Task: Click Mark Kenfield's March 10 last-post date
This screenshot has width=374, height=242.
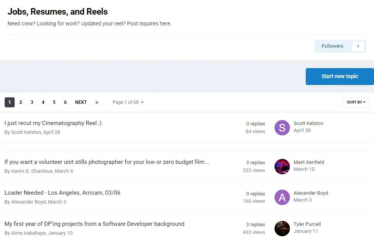Action: 304,169
